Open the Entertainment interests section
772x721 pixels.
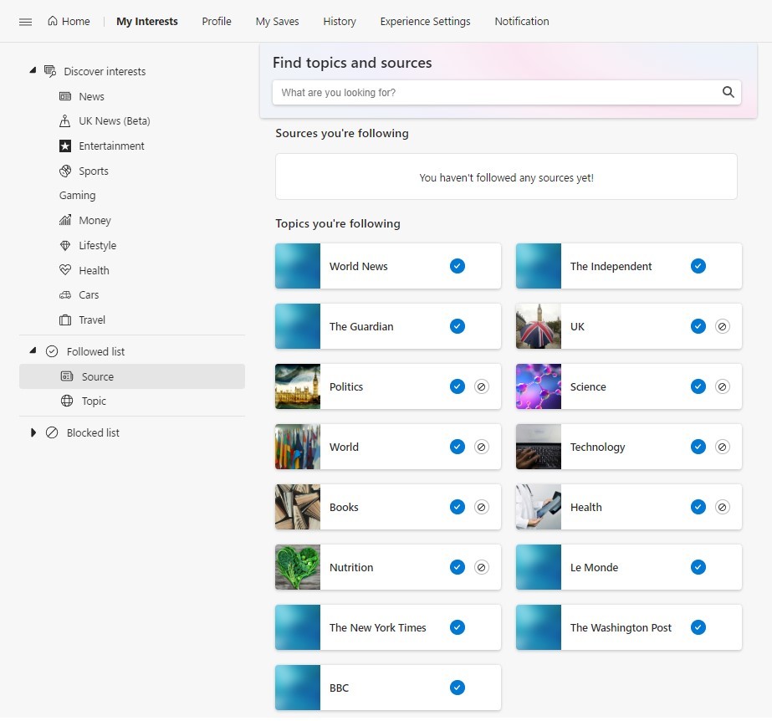111,146
